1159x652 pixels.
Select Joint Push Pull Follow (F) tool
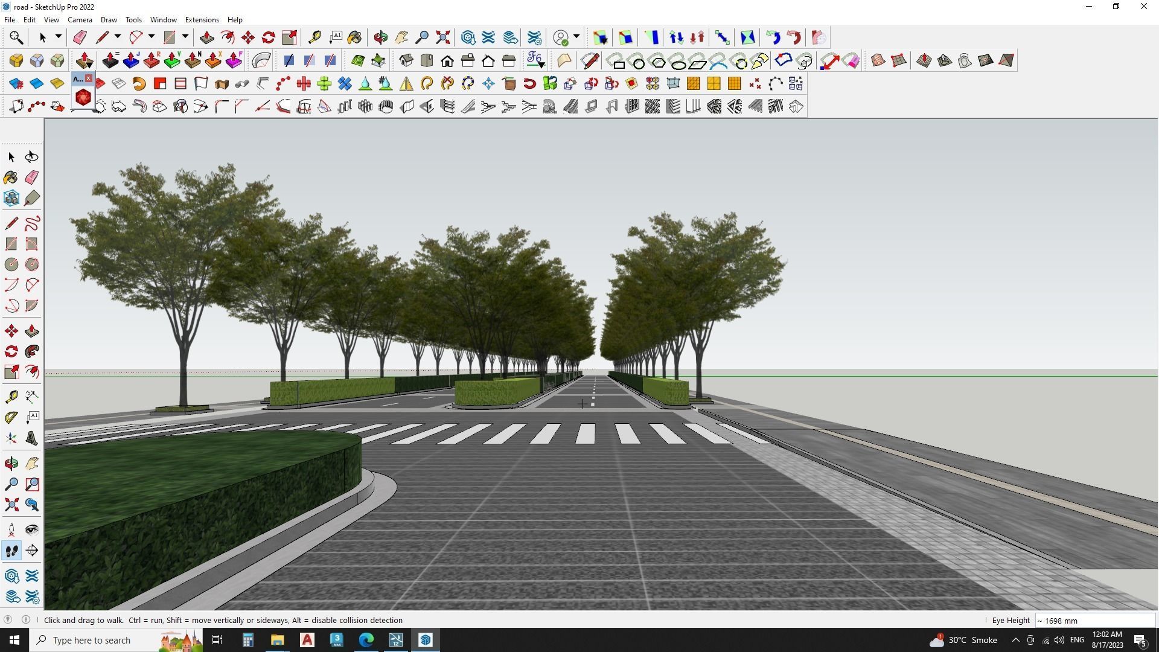click(234, 60)
